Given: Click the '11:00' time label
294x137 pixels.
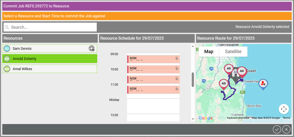Looking at the screenshot, I should [114, 85].
